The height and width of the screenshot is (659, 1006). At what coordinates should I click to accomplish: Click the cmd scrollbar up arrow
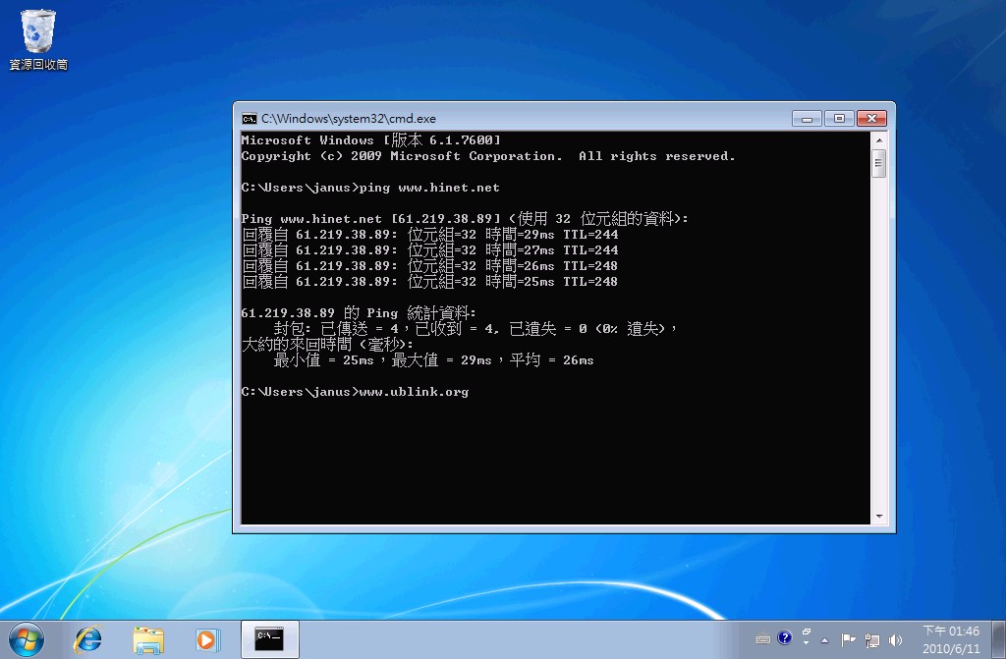coord(879,140)
